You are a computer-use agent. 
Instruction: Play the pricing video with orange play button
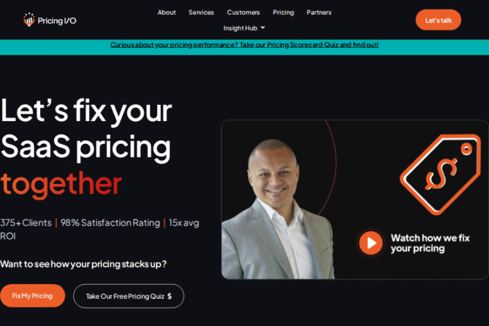[371, 243]
